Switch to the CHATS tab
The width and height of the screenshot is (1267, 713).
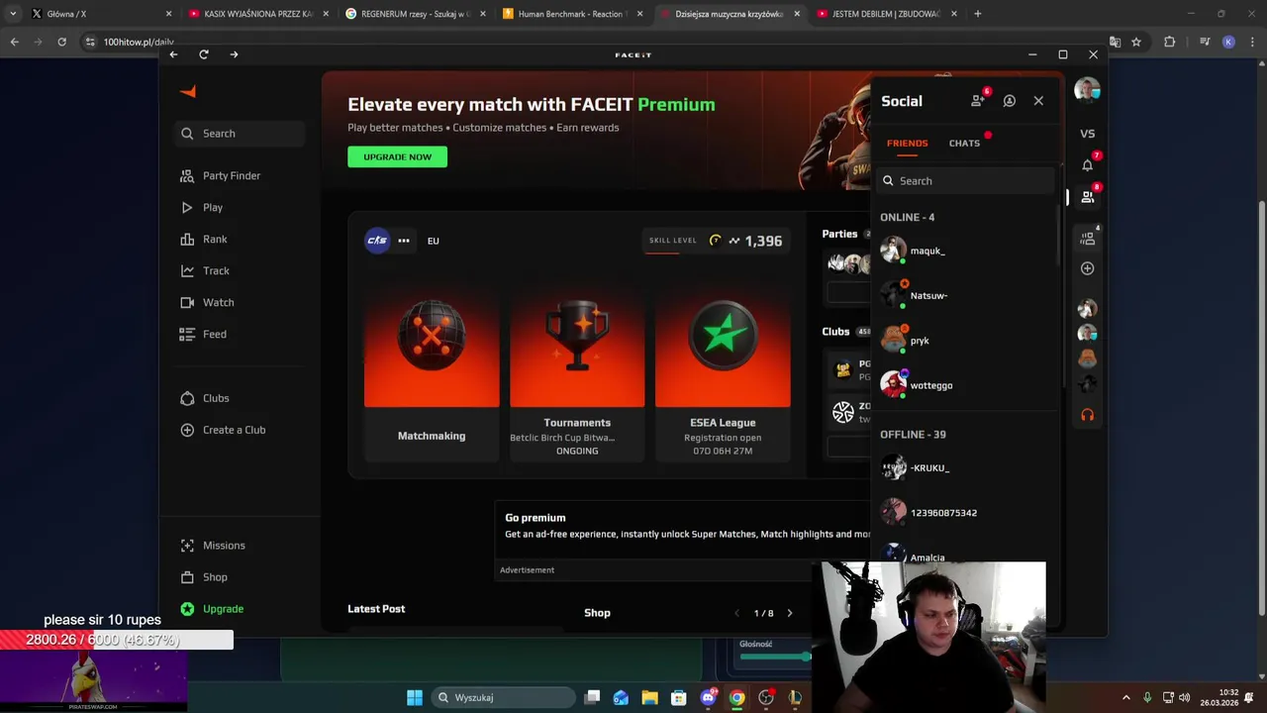click(964, 144)
